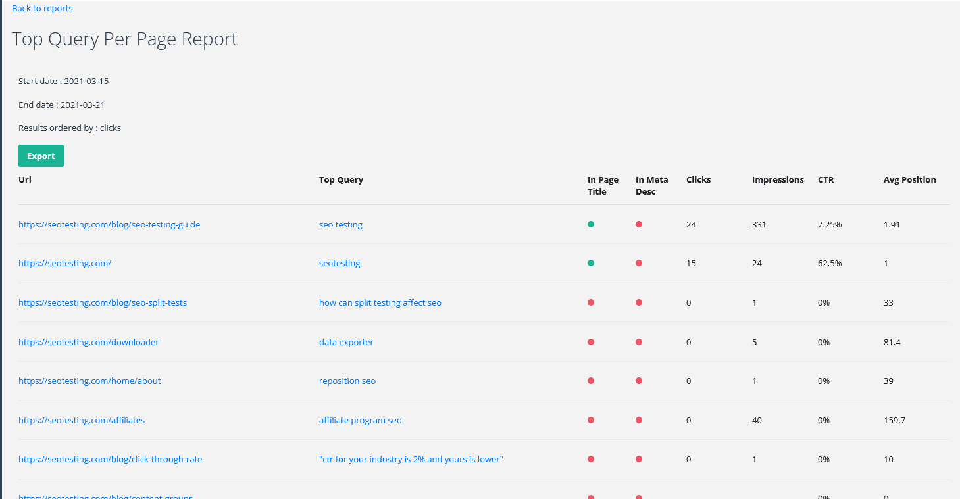Click the Back to reports link
Image resolution: width=960 pixels, height=499 pixels.
42,9
